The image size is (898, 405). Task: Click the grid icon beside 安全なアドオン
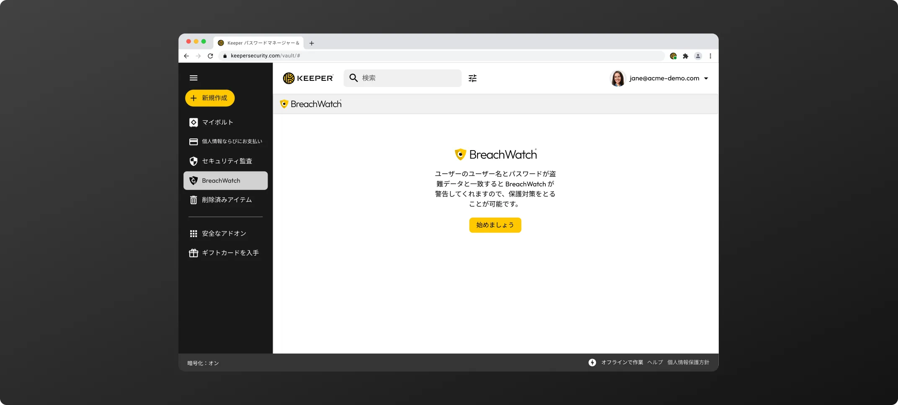[194, 233]
